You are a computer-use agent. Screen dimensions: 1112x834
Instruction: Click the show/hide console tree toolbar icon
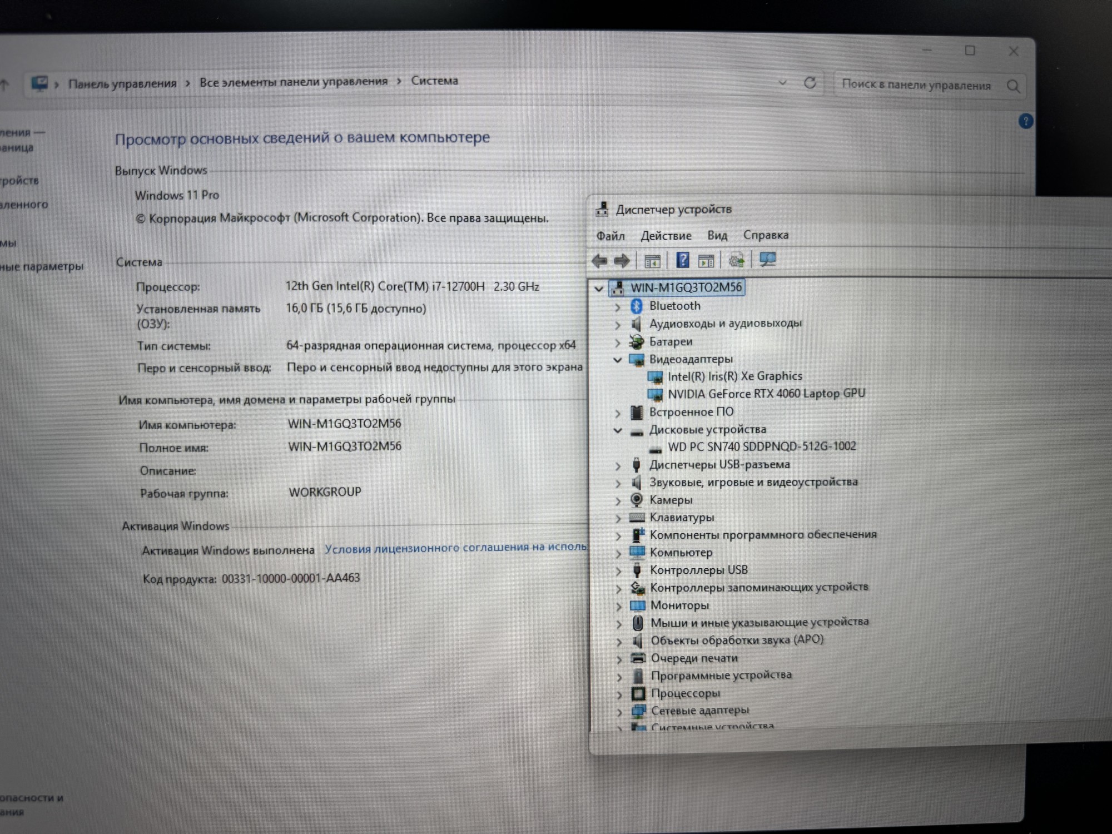point(652,261)
